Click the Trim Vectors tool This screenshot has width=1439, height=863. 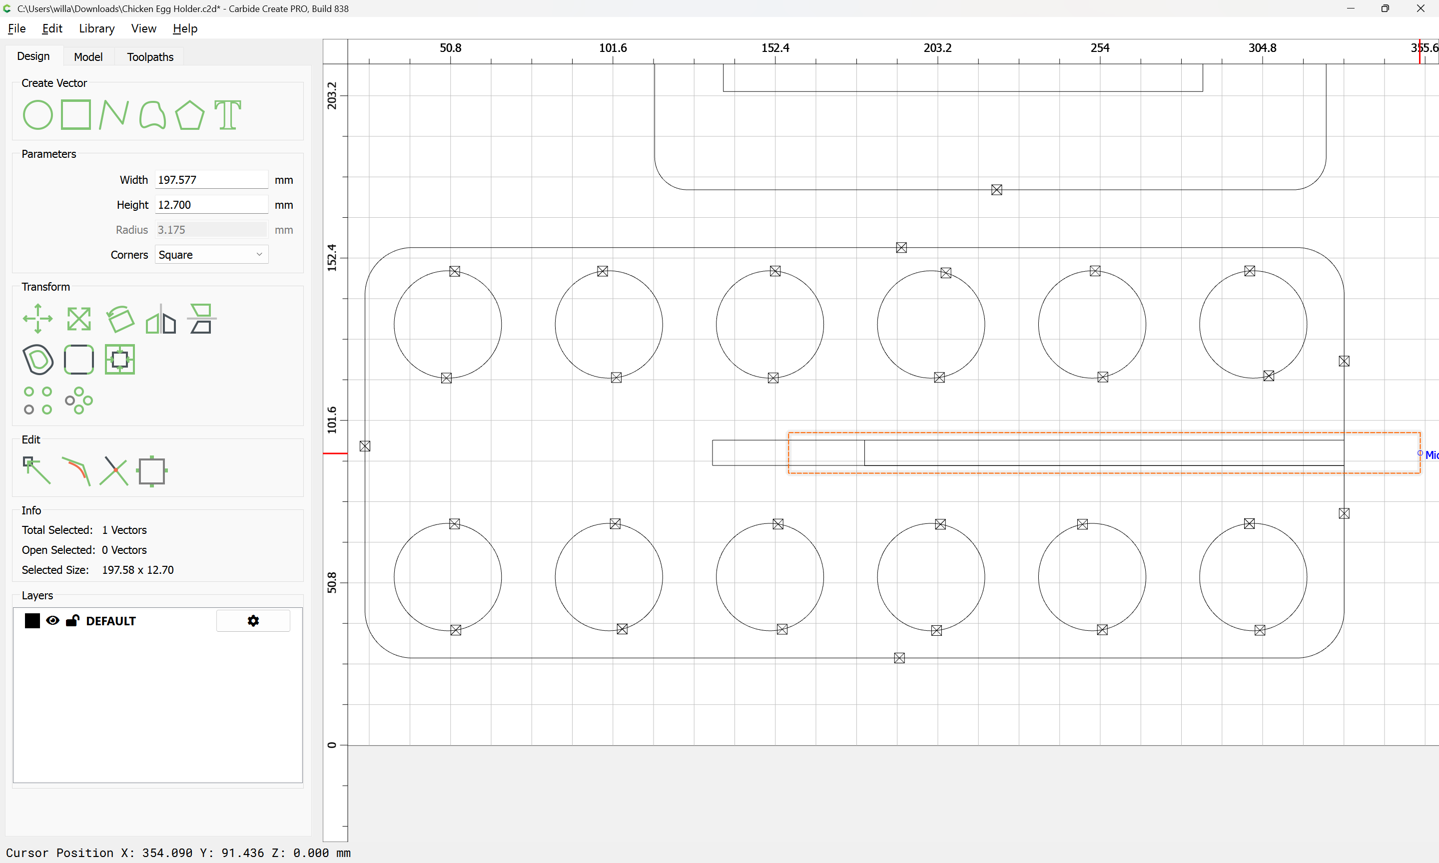[x=113, y=470]
